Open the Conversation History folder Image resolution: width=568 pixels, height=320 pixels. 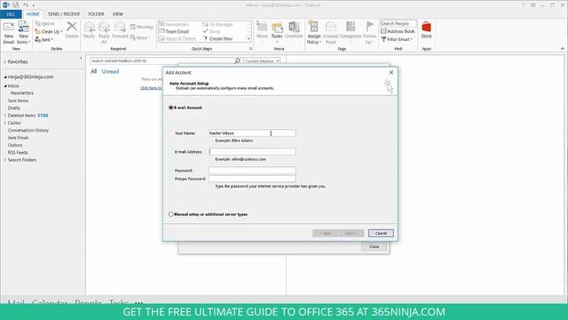[28, 131]
